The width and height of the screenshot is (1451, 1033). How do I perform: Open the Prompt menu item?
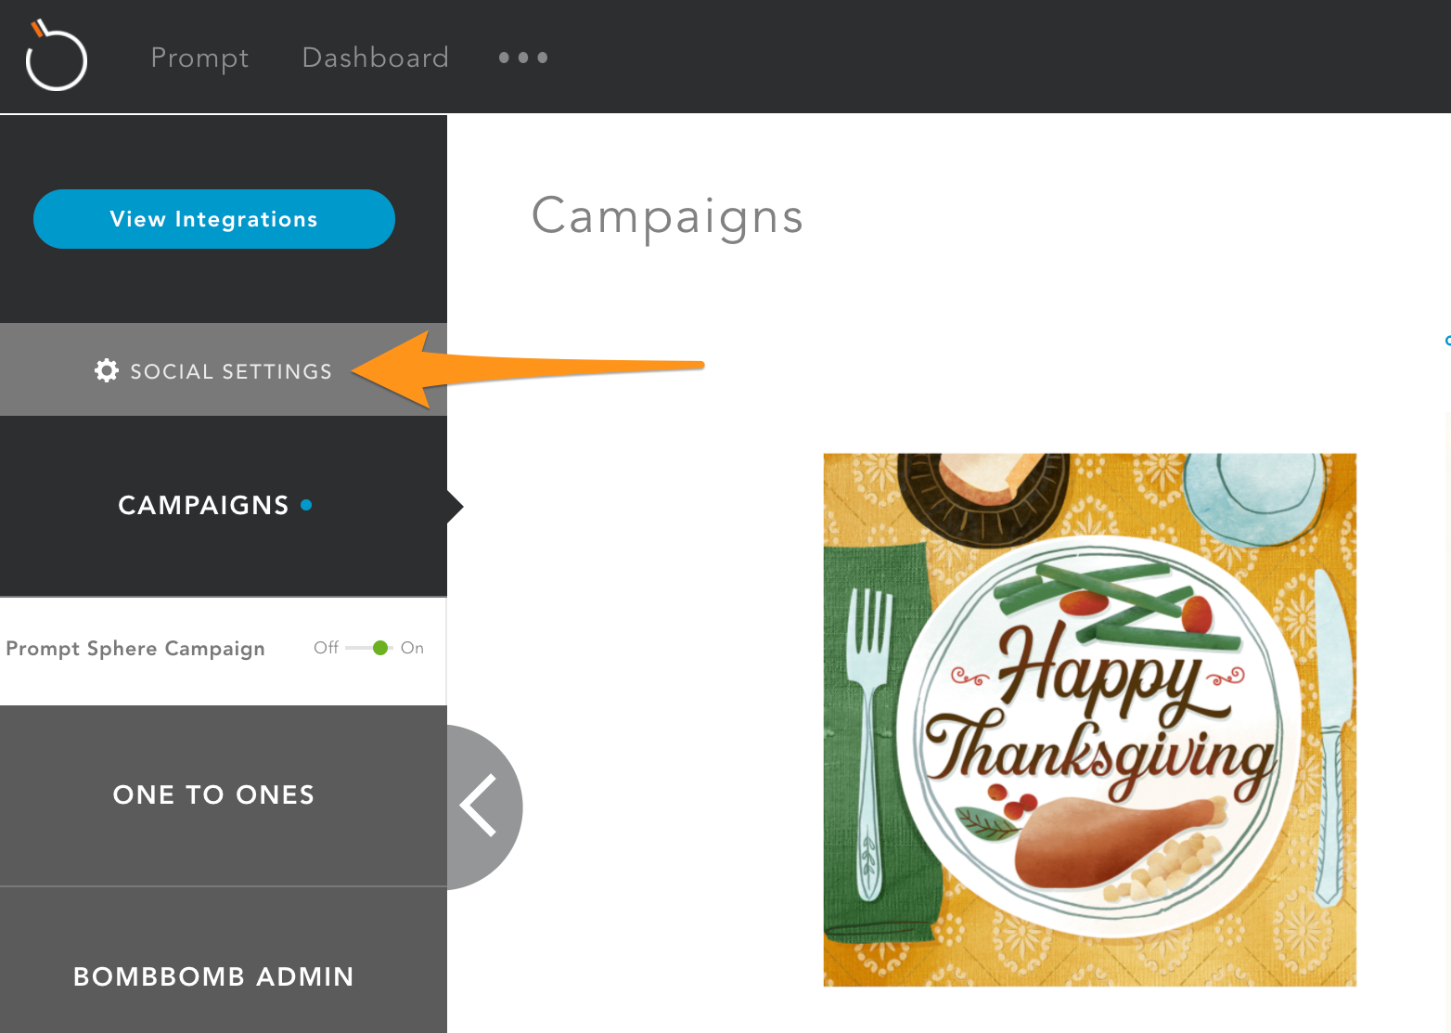(x=199, y=58)
